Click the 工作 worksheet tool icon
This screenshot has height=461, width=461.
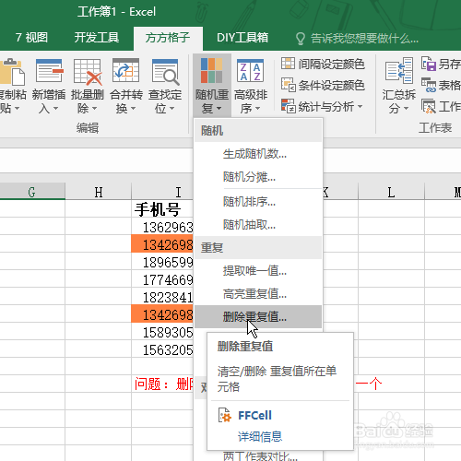click(429, 106)
